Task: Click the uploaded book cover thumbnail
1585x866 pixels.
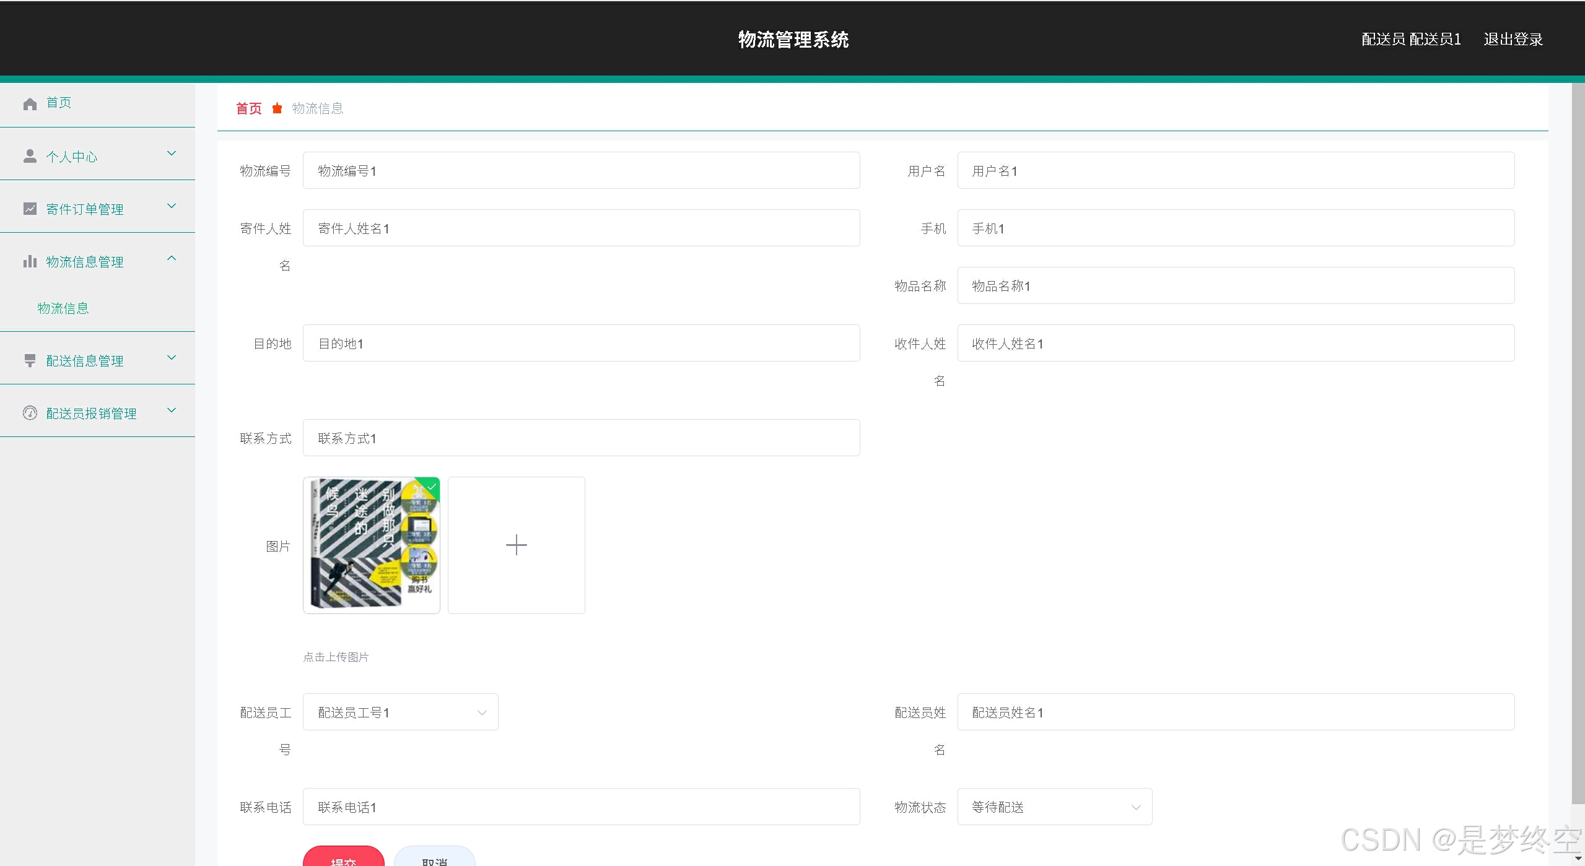Action: pyautogui.click(x=371, y=545)
